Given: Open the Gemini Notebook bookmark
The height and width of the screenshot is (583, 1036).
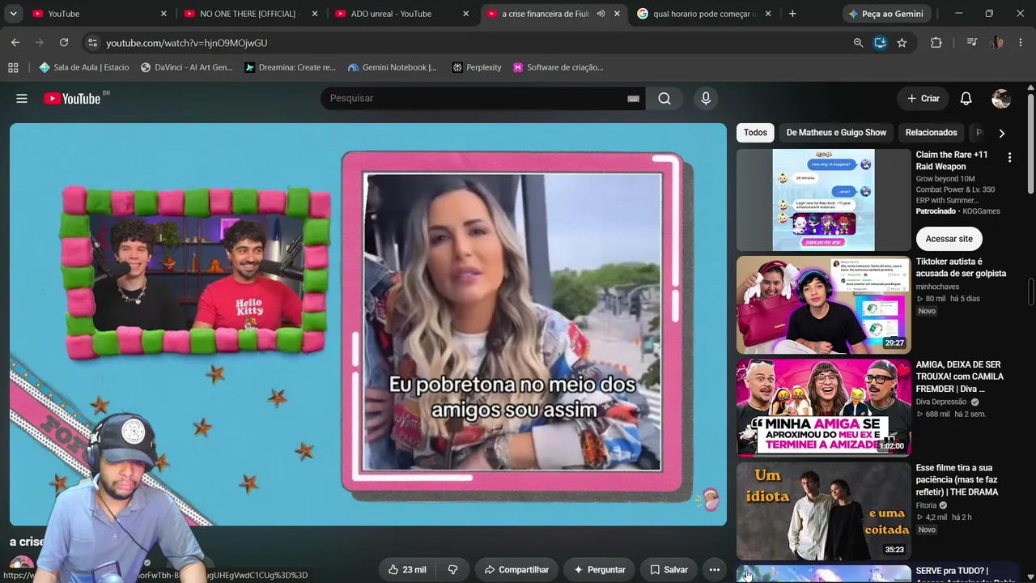Looking at the screenshot, I should [393, 68].
